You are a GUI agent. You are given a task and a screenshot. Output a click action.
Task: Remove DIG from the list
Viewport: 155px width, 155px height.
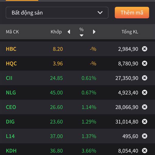(144, 121)
